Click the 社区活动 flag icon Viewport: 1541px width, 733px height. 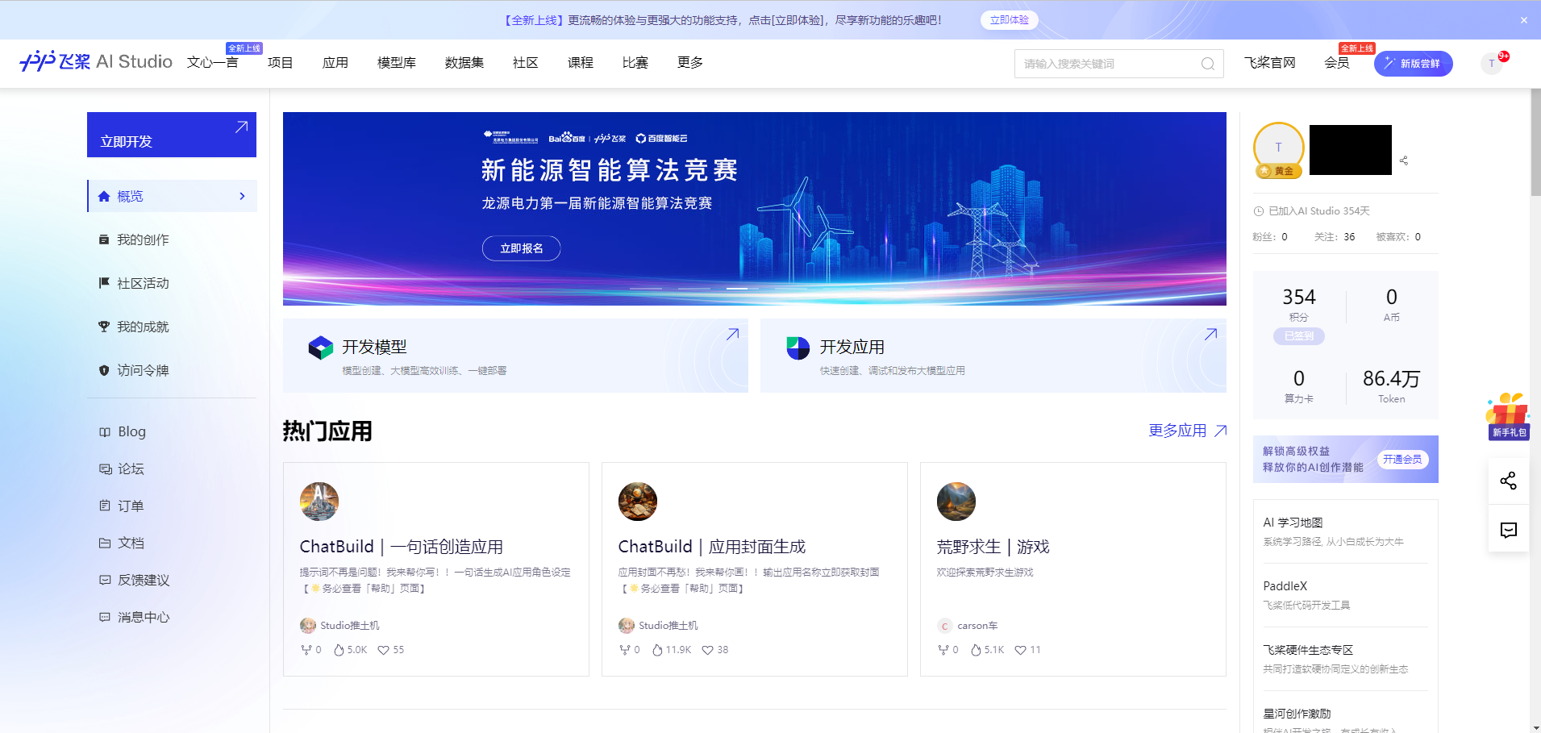[104, 283]
